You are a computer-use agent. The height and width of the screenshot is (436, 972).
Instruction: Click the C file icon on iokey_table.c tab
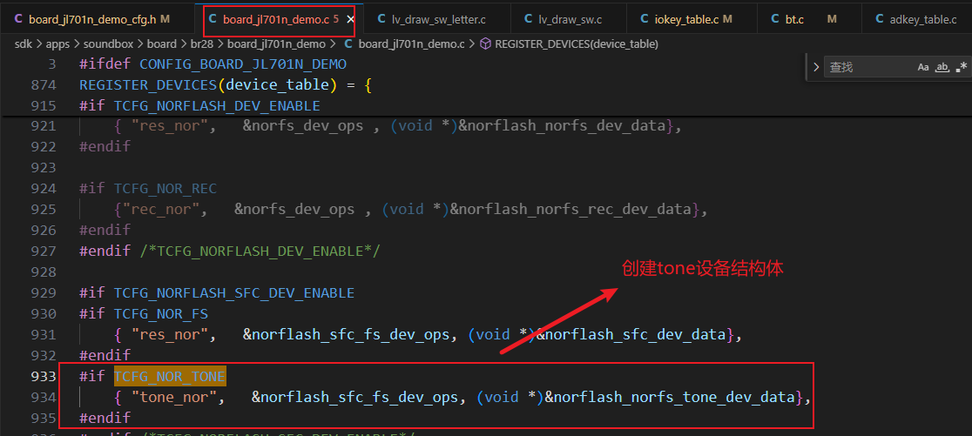(x=644, y=19)
